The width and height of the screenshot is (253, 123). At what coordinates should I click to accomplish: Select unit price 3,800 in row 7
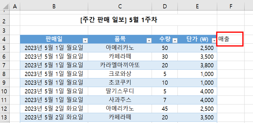point(197,65)
